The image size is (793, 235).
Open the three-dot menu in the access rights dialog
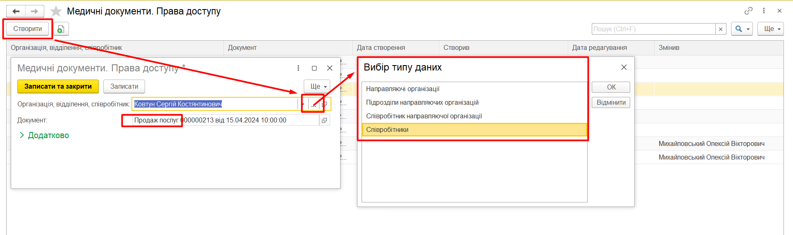(298, 68)
